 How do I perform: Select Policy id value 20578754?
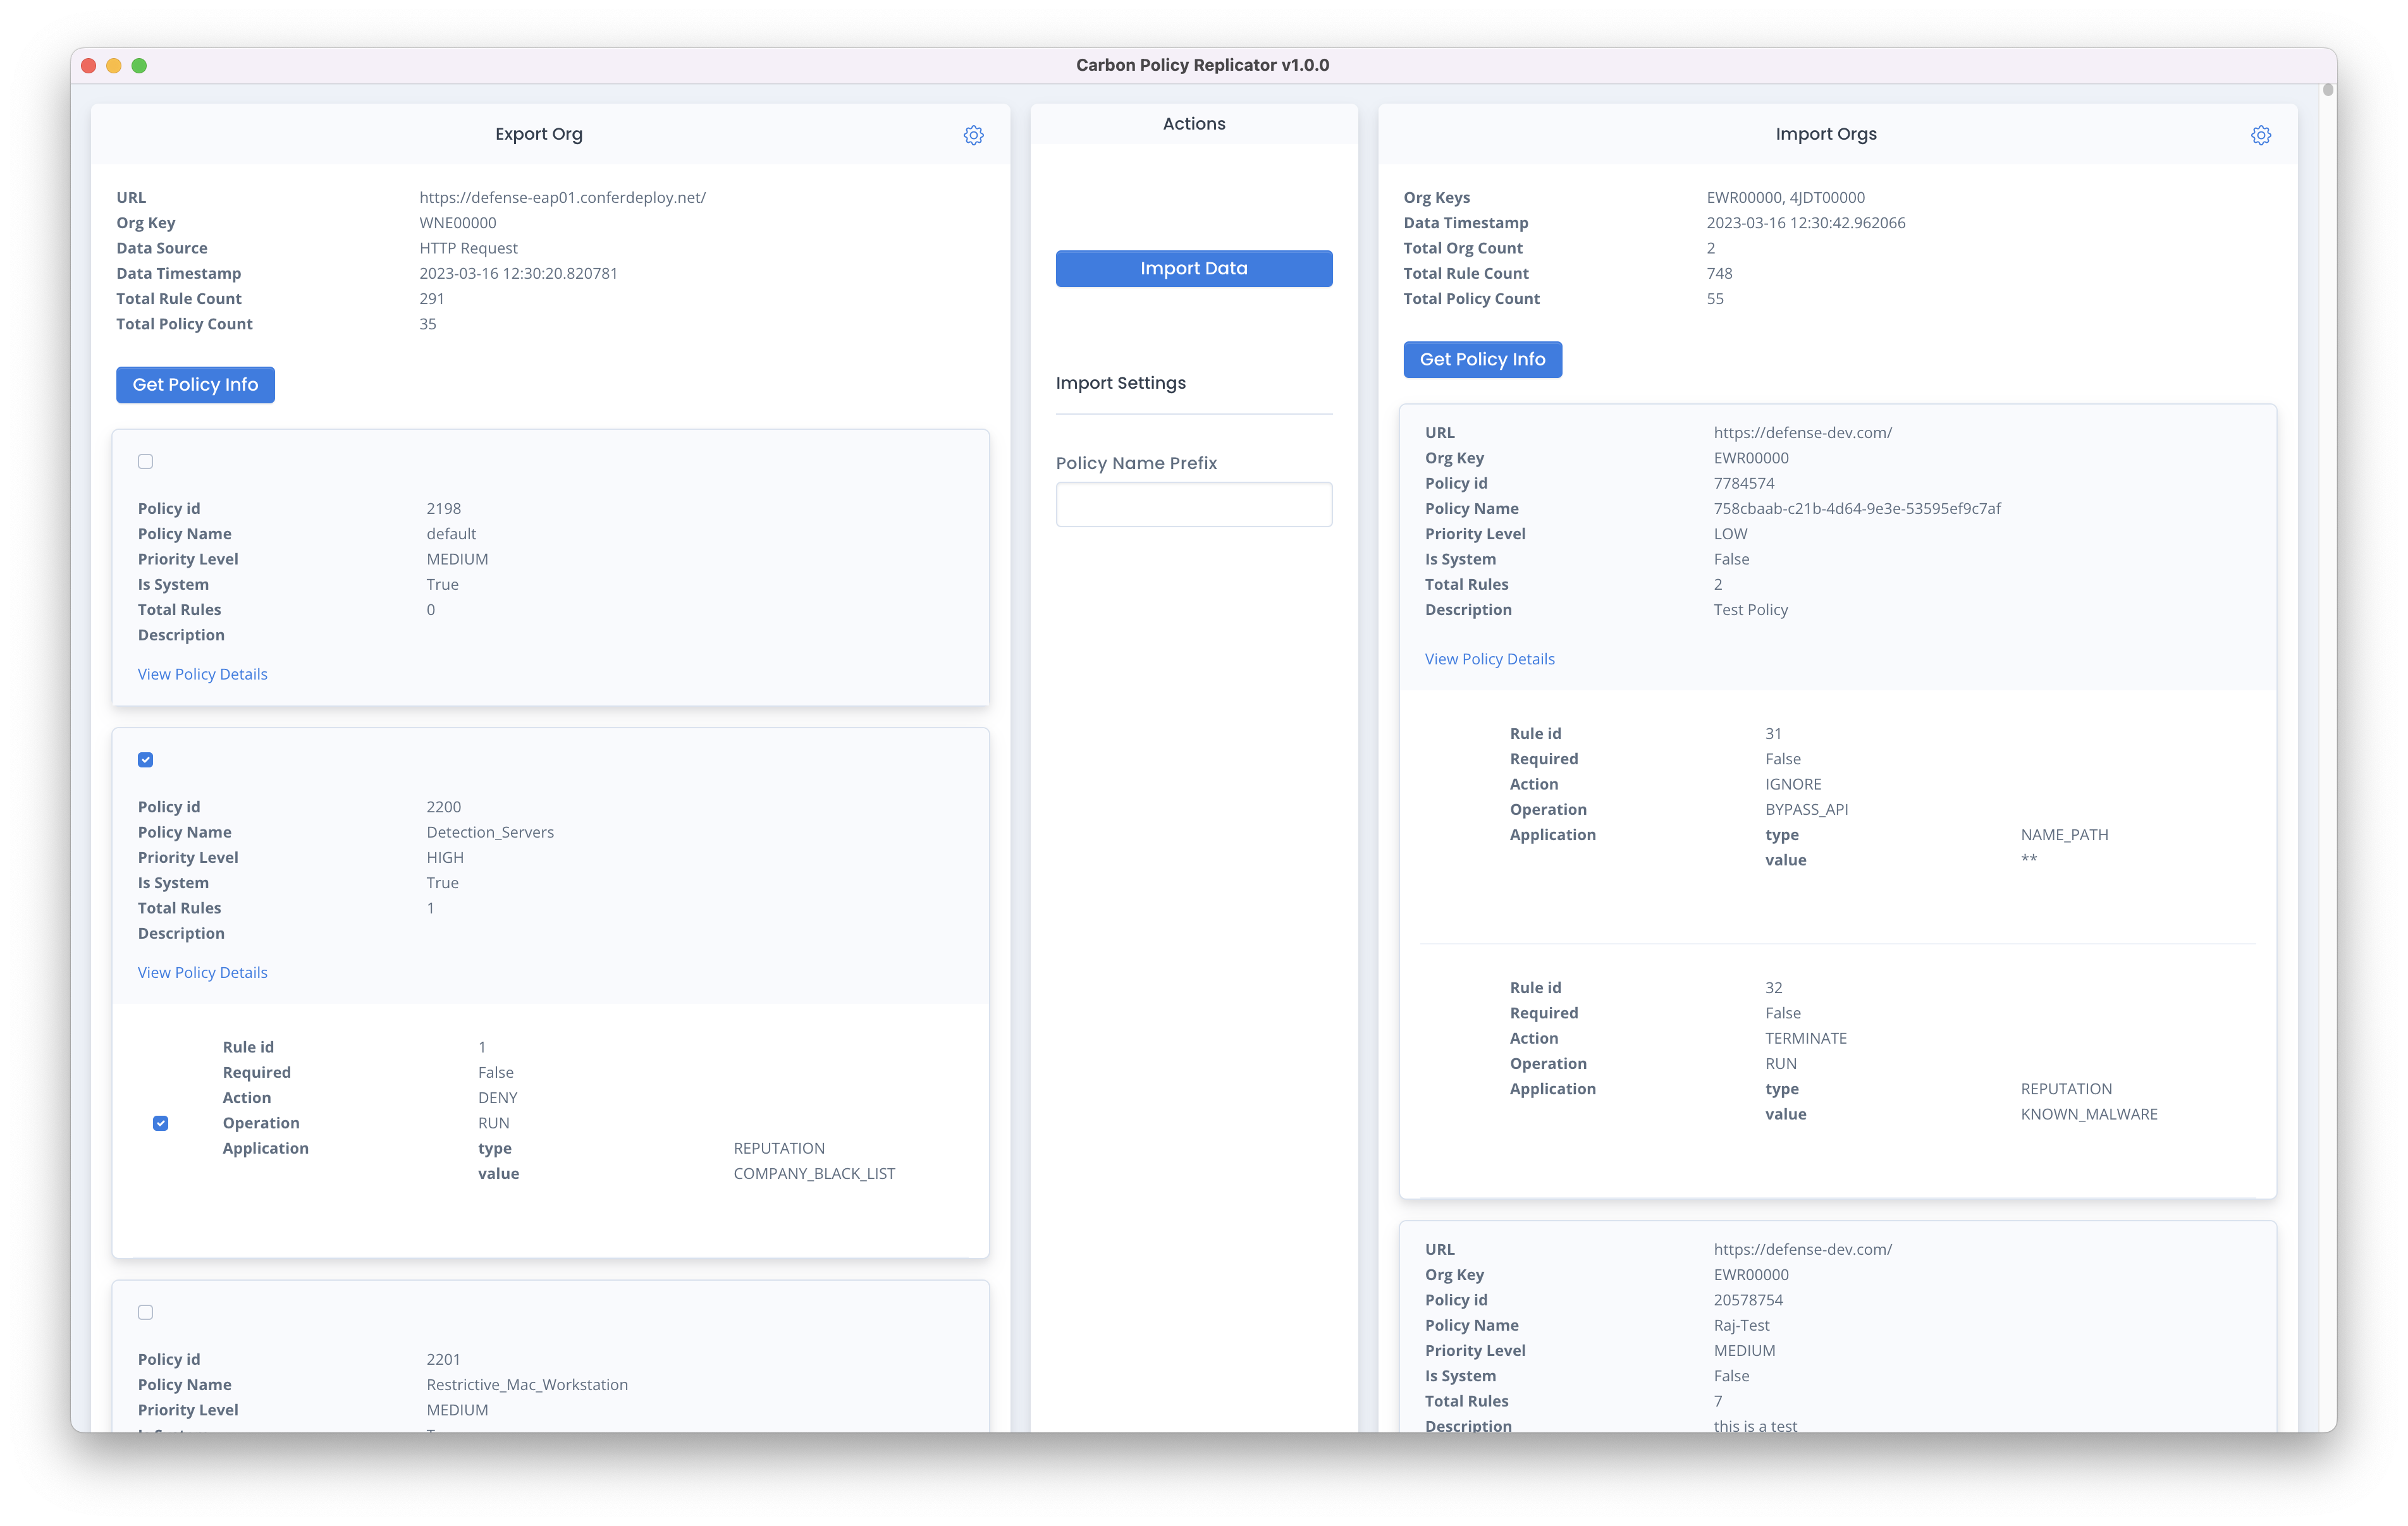click(x=1747, y=1300)
